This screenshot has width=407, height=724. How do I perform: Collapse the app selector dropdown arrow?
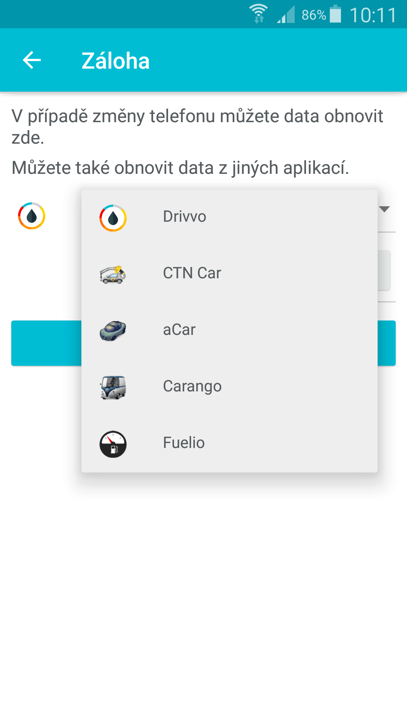tap(384, 209)
